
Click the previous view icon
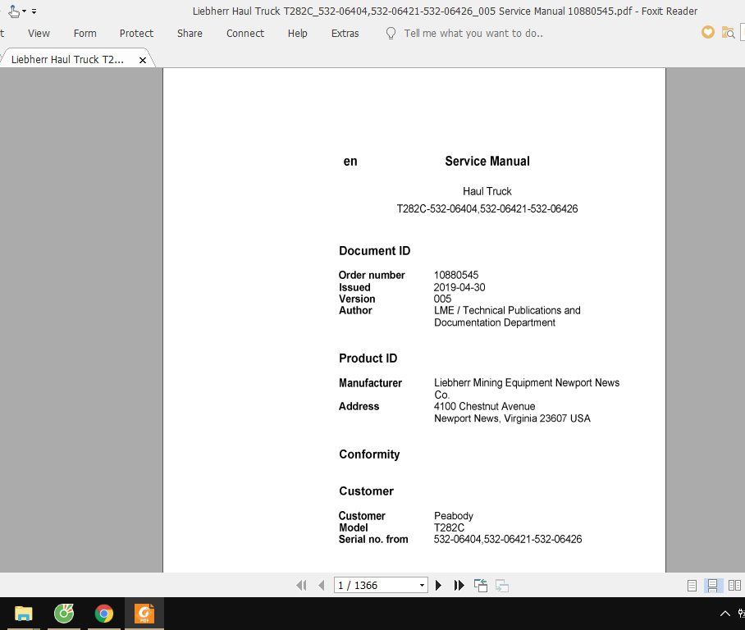click(481, 586)
